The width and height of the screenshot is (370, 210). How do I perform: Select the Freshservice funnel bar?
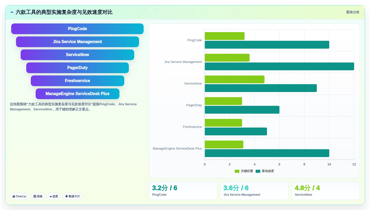pyautogui.click(x=77, y=81)
